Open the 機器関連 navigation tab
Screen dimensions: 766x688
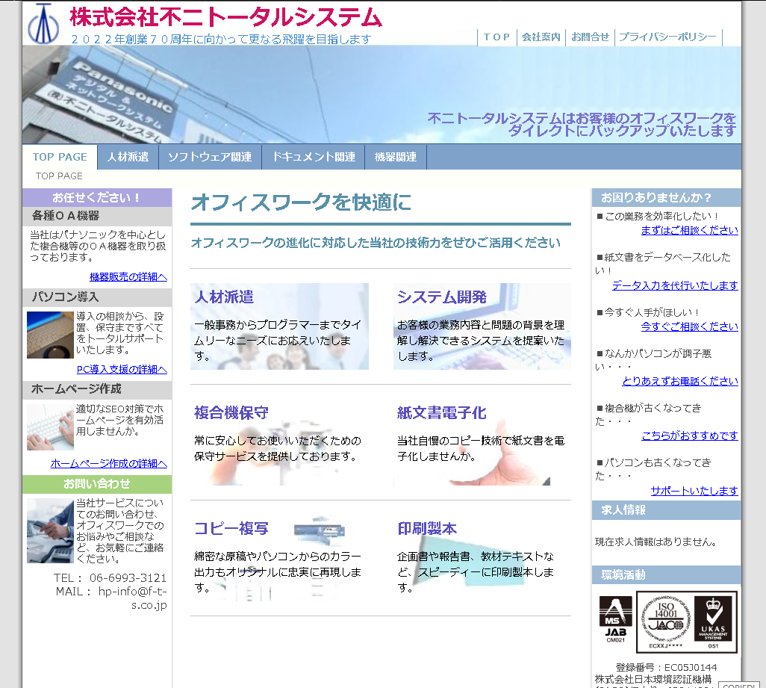(x=395, y=157)
